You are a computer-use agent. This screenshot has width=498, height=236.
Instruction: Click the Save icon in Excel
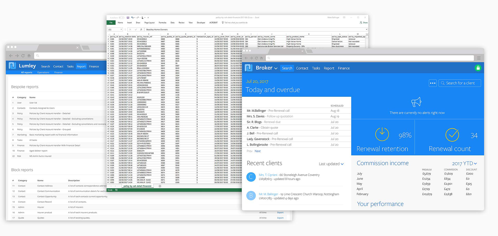[128, 18]
